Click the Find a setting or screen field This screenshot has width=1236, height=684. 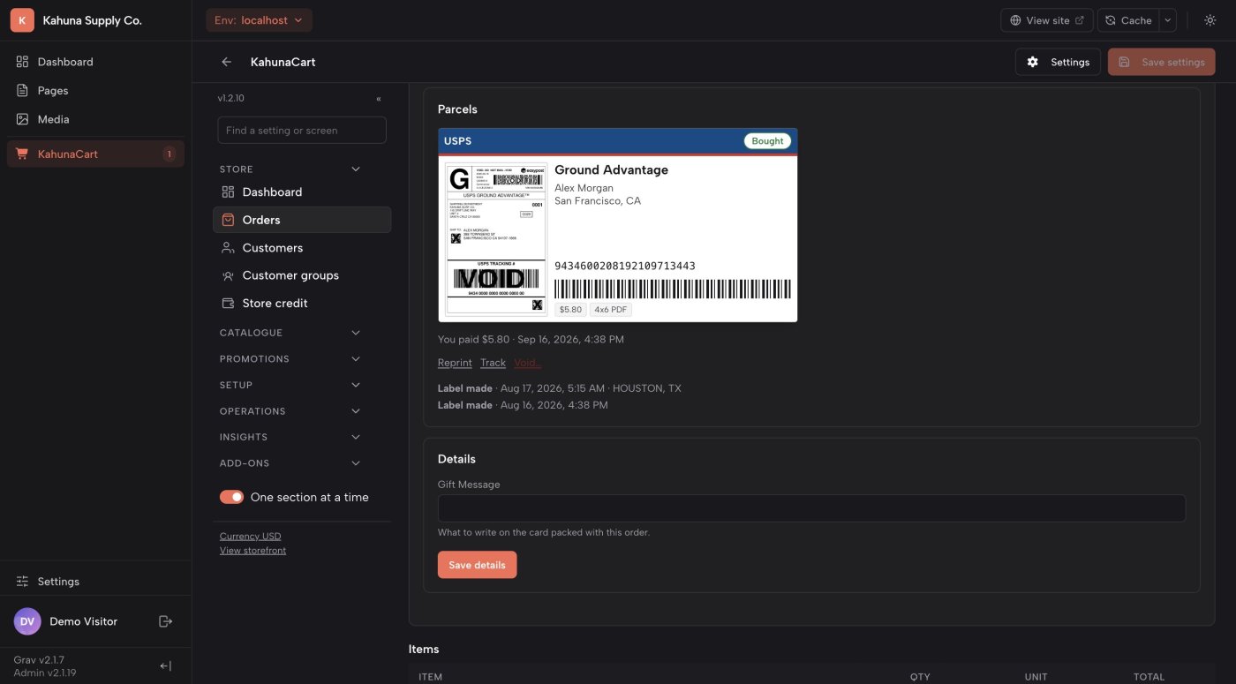[x=302, y=130]
